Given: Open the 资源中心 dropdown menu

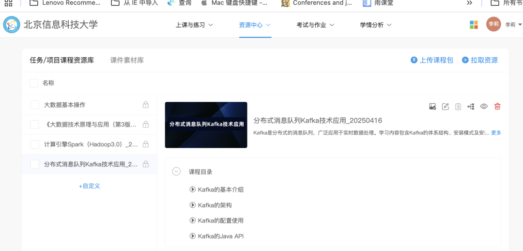Looking at the screenshot, I should point(255,25).
